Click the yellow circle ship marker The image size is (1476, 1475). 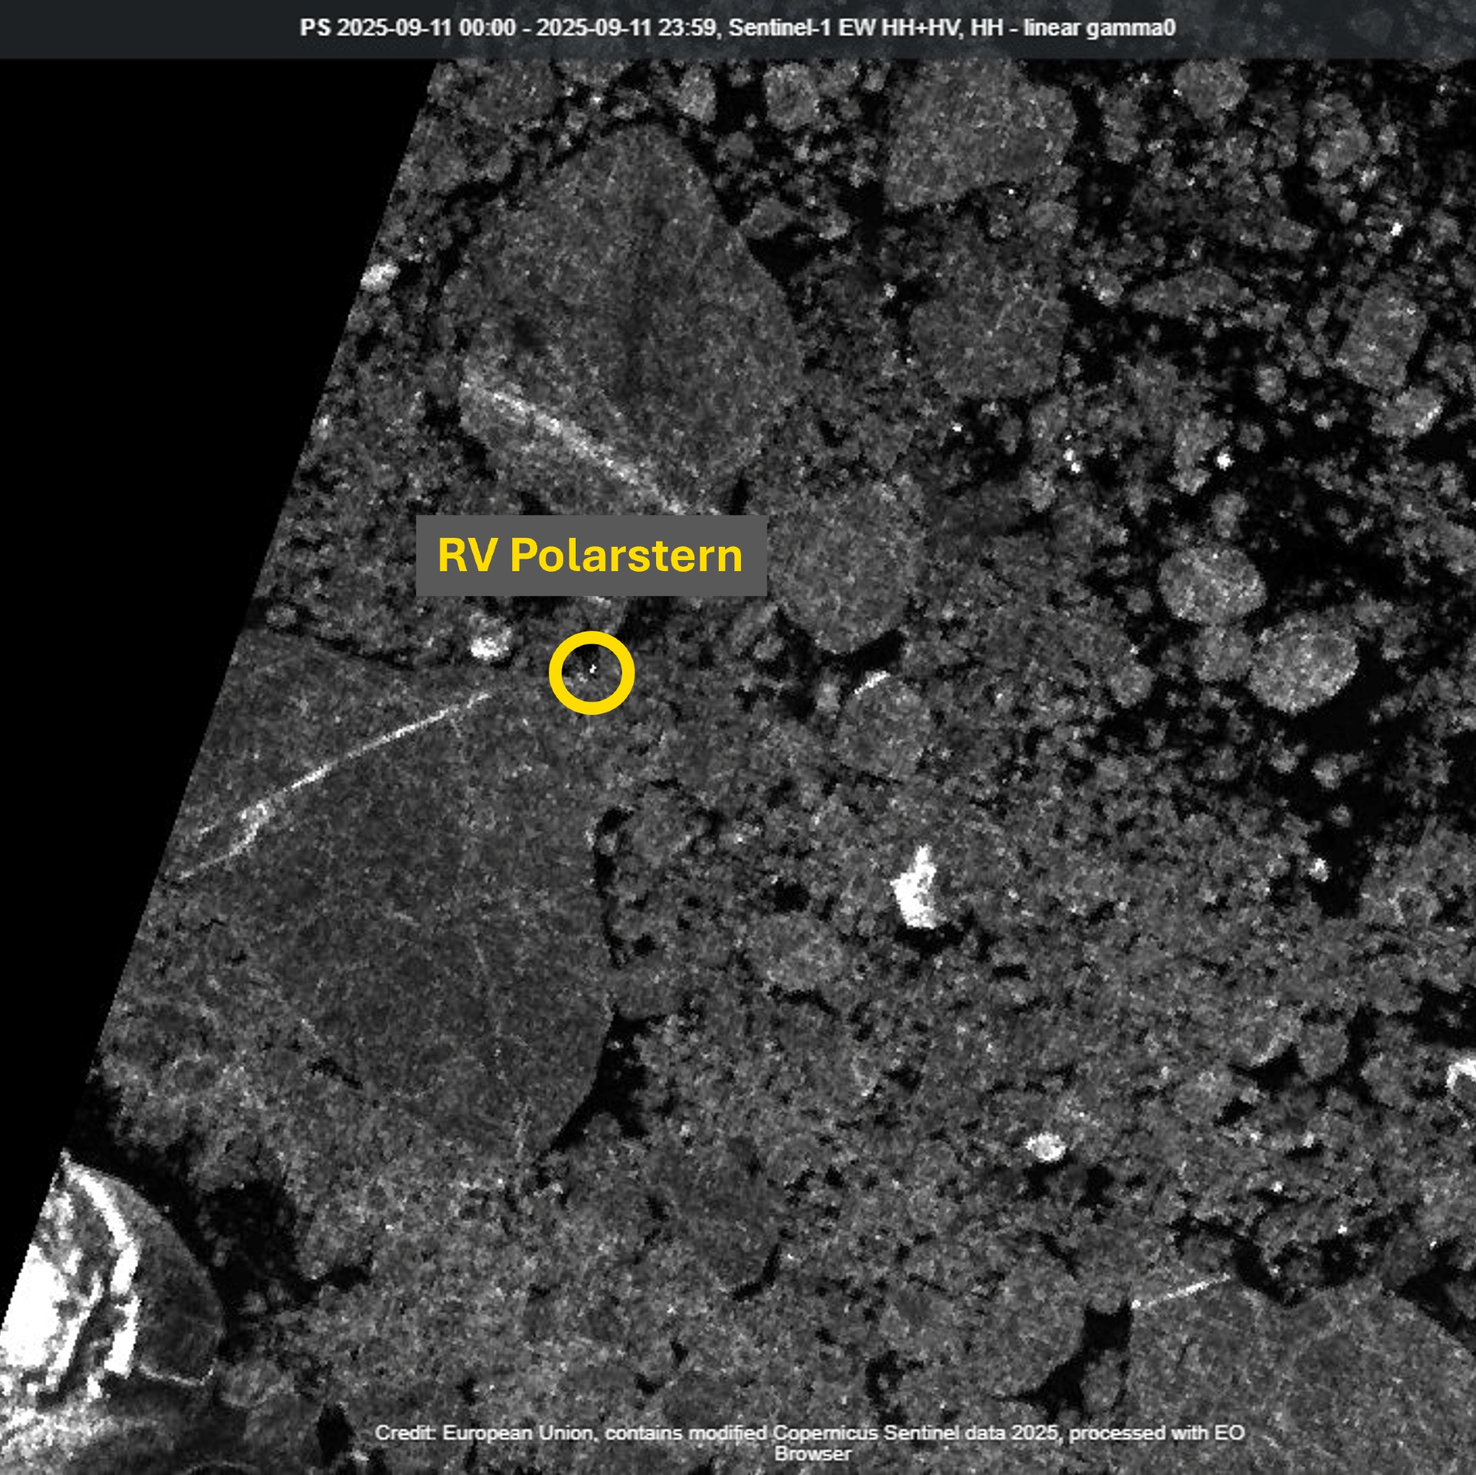point(591,672)
